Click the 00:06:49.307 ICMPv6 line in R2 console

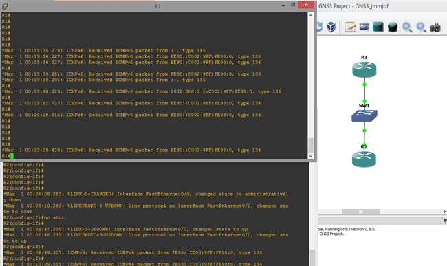(133, 252)
